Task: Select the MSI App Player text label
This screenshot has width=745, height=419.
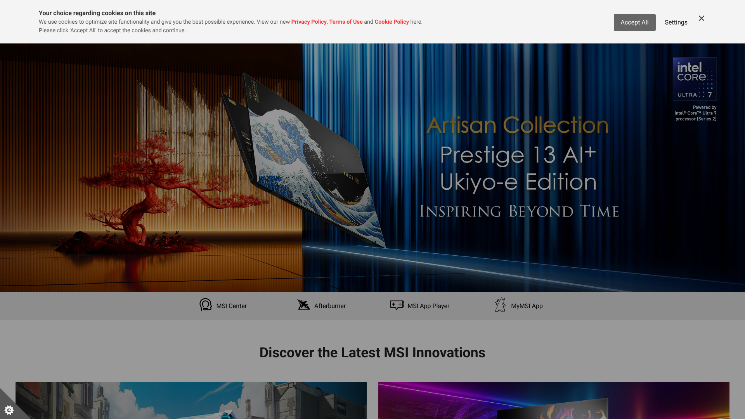Action: tap(428, 306)
